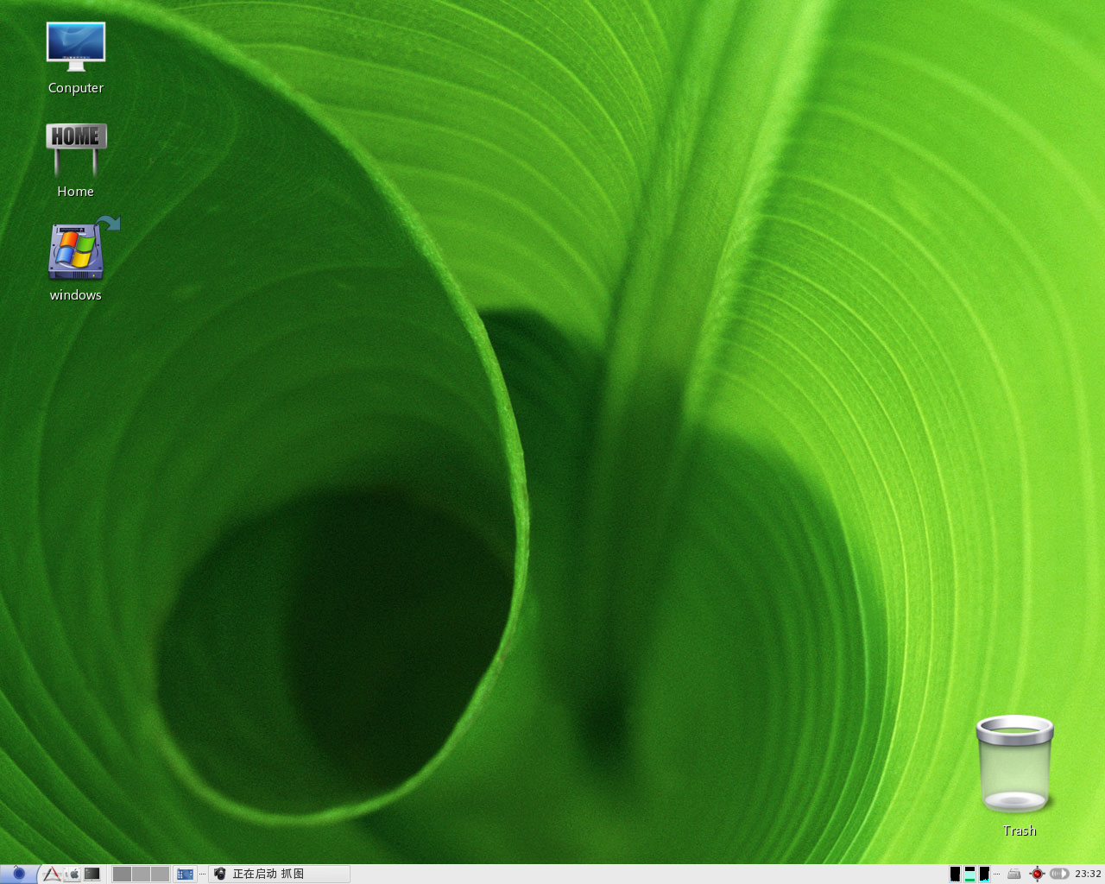Image resolution: width=1105 pixels, height=884 pixels.
Task: Select the Trash label text
Action: point(1019,830)
